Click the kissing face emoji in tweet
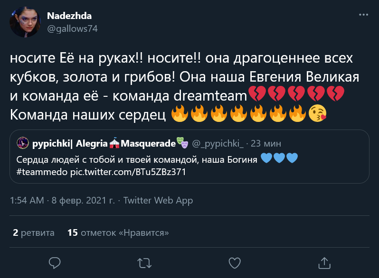 (318, 113)
